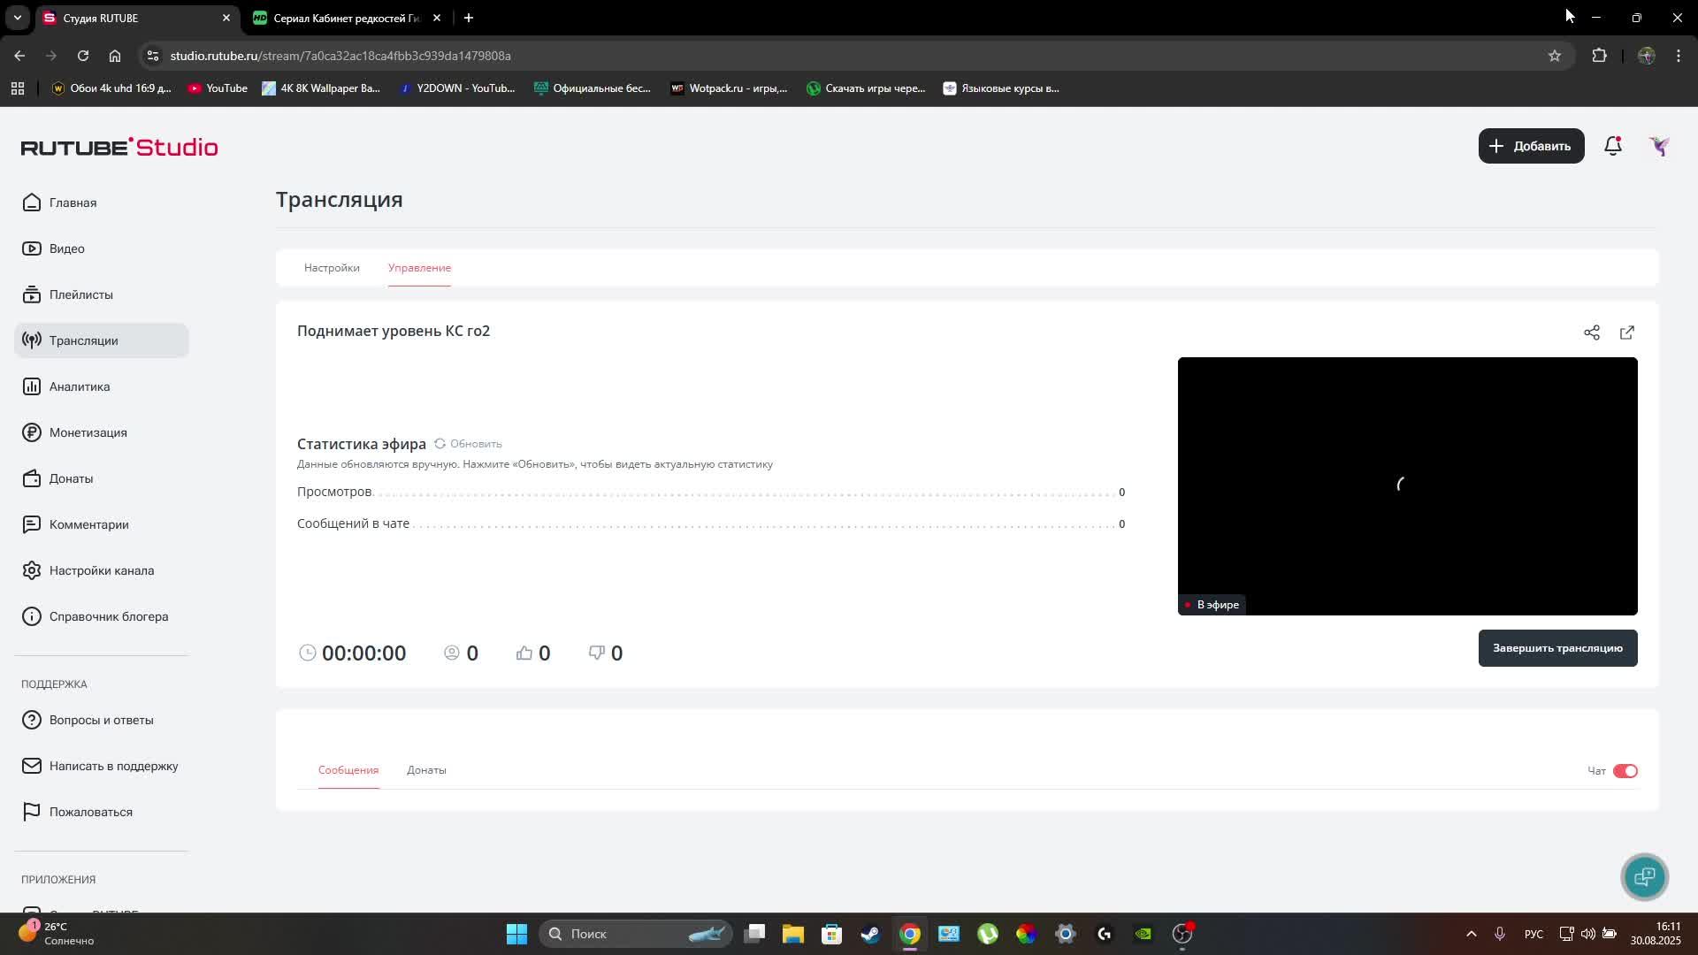Viewport: 1698px width, 955px height.
Task: Click the Добавить button
Action: tap(1531, 146)
